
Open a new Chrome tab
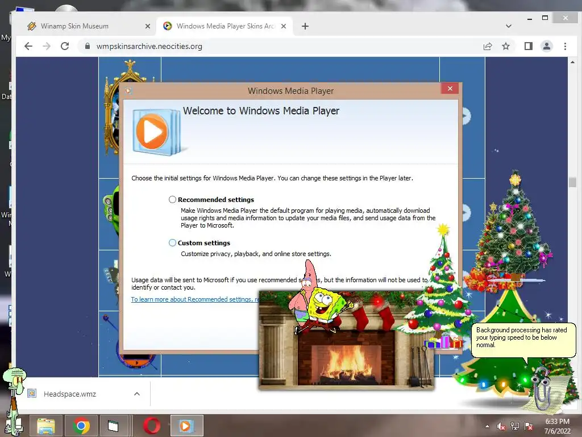tap(305, 26)
